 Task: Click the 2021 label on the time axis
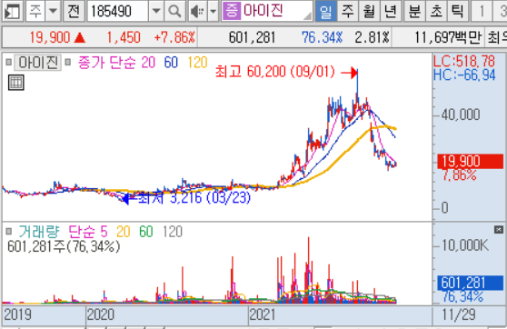(x=263, y=314)
